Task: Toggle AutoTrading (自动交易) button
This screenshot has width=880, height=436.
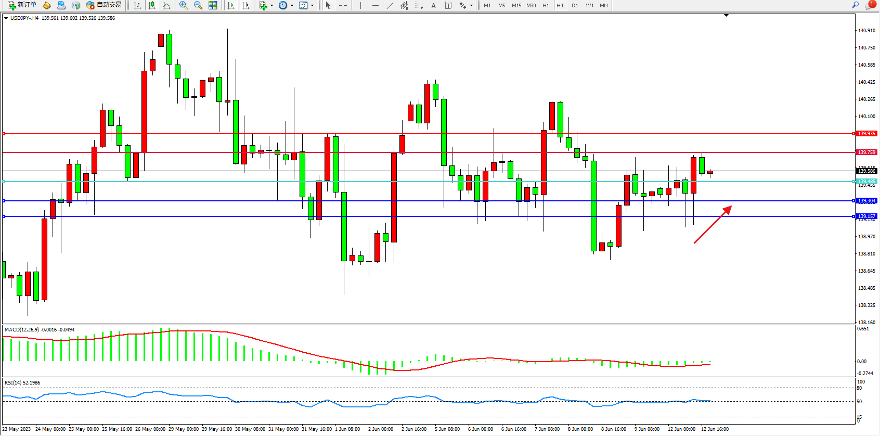Action: coord(103,5)
